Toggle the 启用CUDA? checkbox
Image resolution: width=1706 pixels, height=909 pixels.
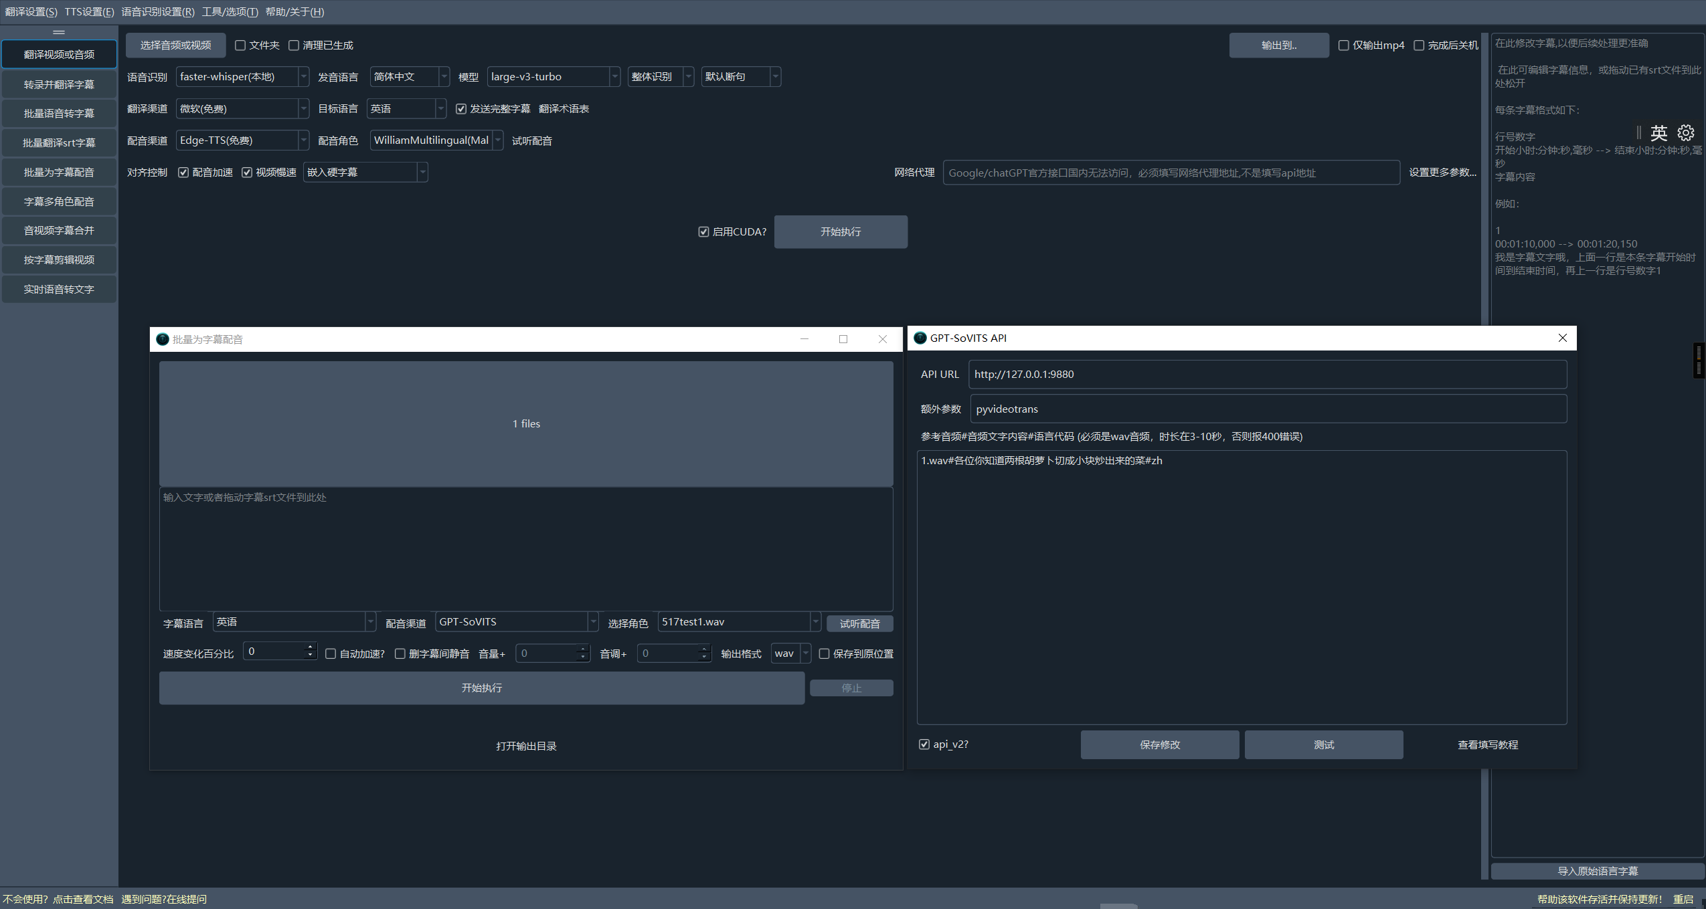[703, 231]
